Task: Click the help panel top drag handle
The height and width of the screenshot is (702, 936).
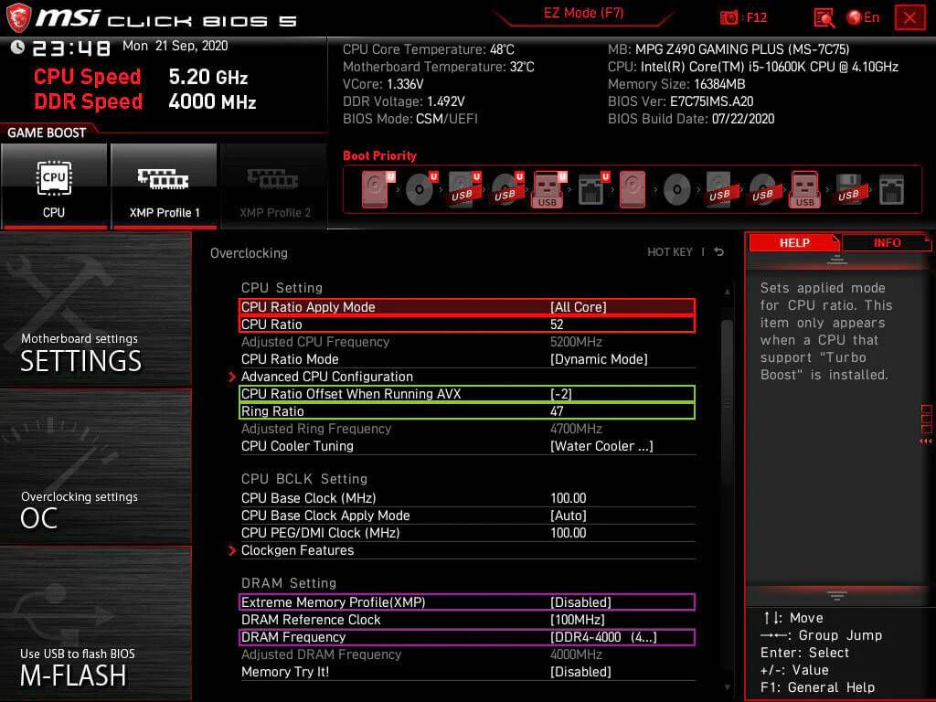Action: [x=837, y=259]
